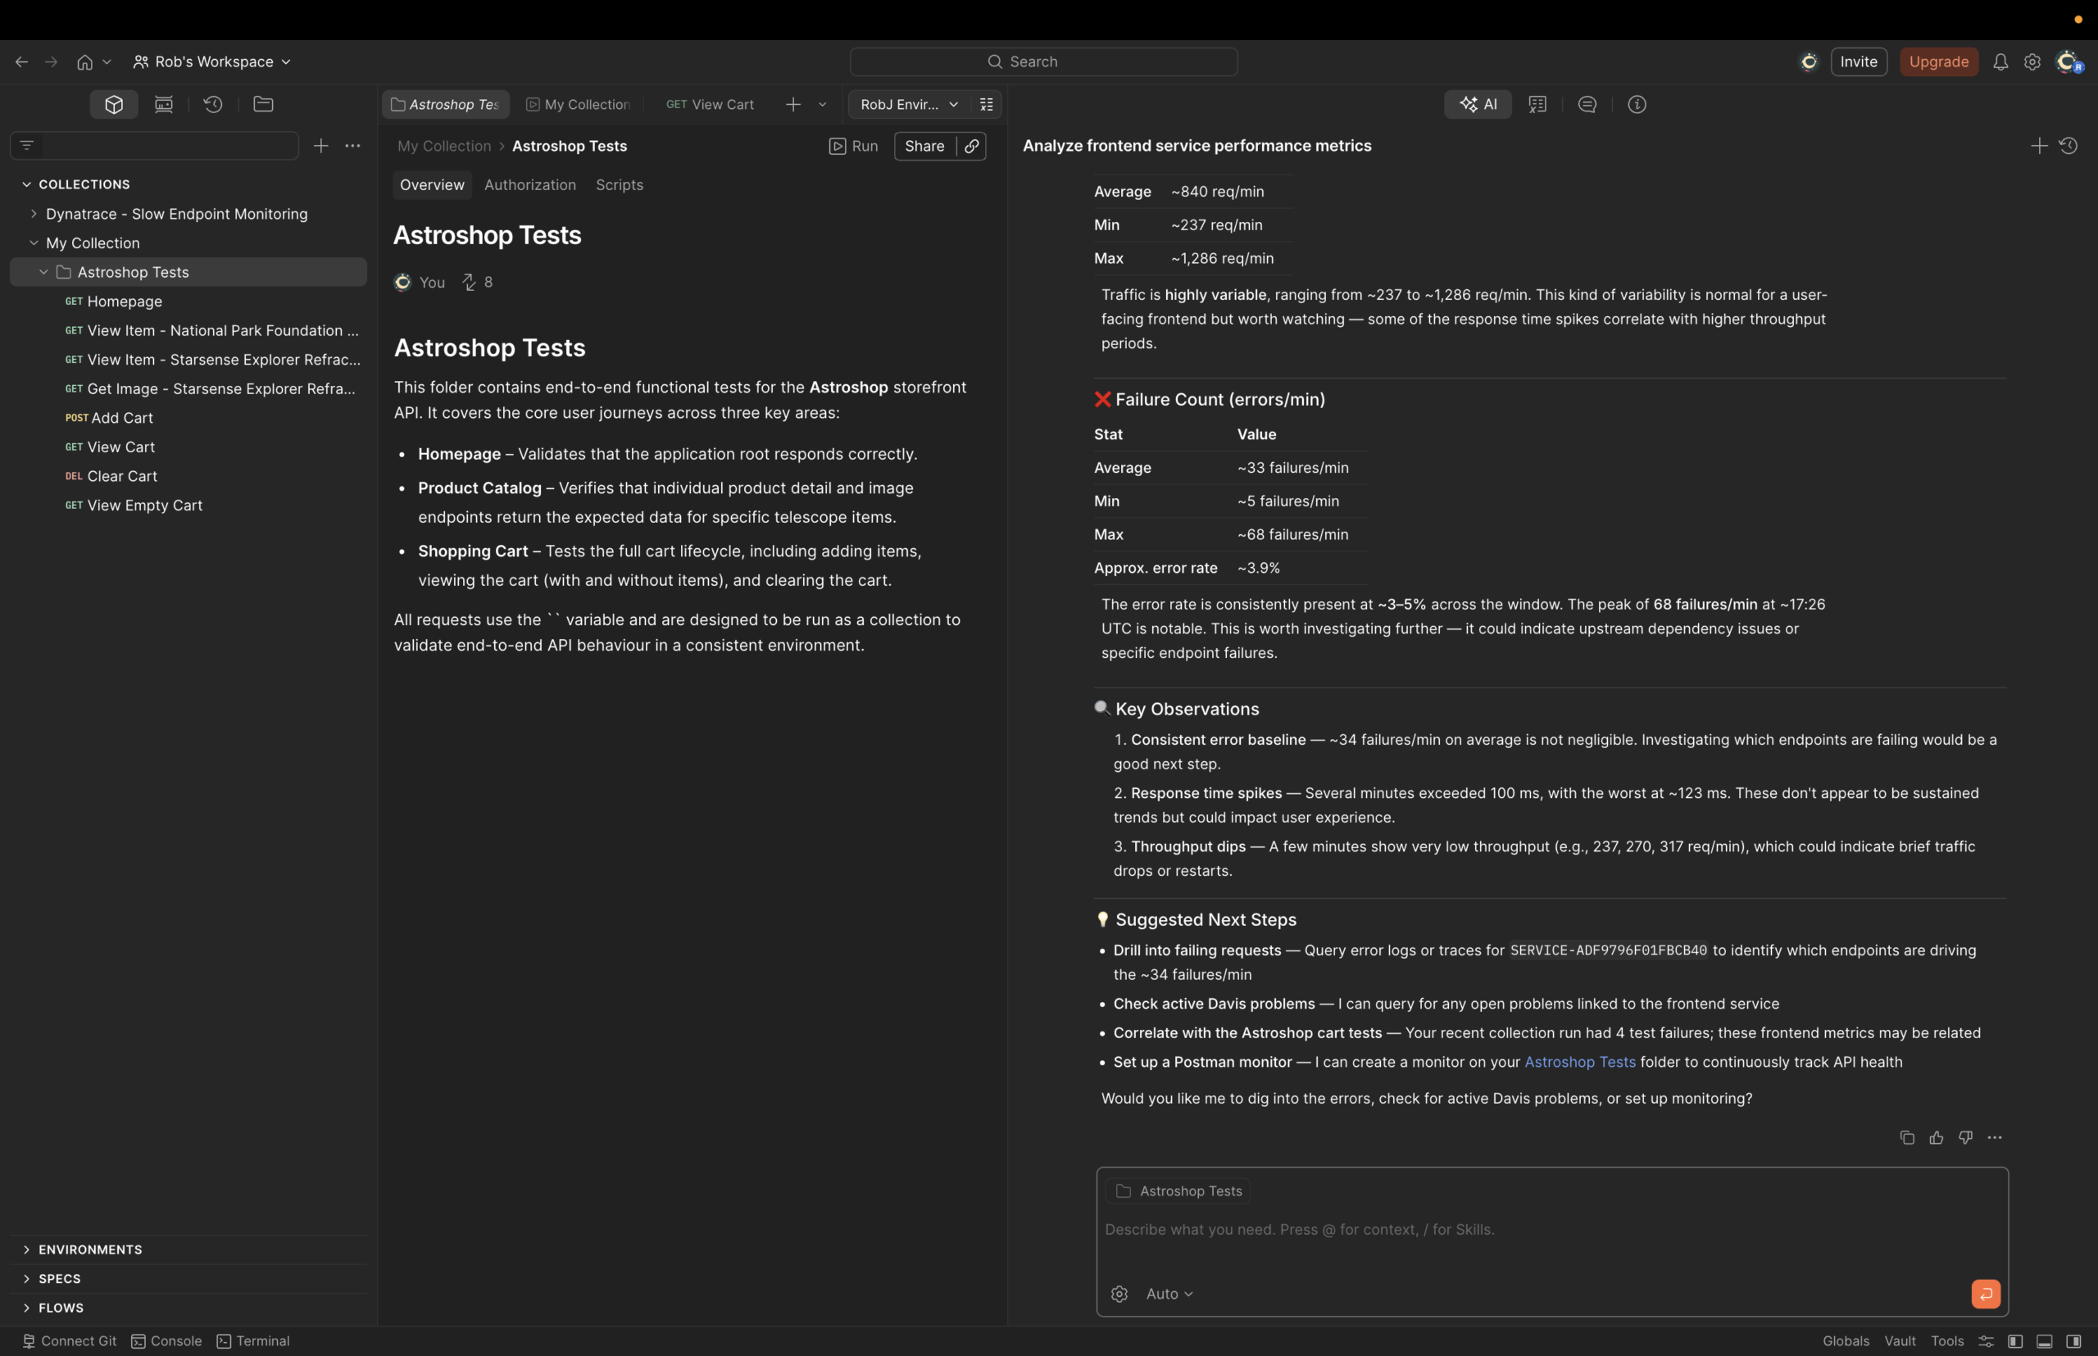Screen dimensions: 2098x1356
Task: Click the notifications bell icon
Action: coord(2000,61)
